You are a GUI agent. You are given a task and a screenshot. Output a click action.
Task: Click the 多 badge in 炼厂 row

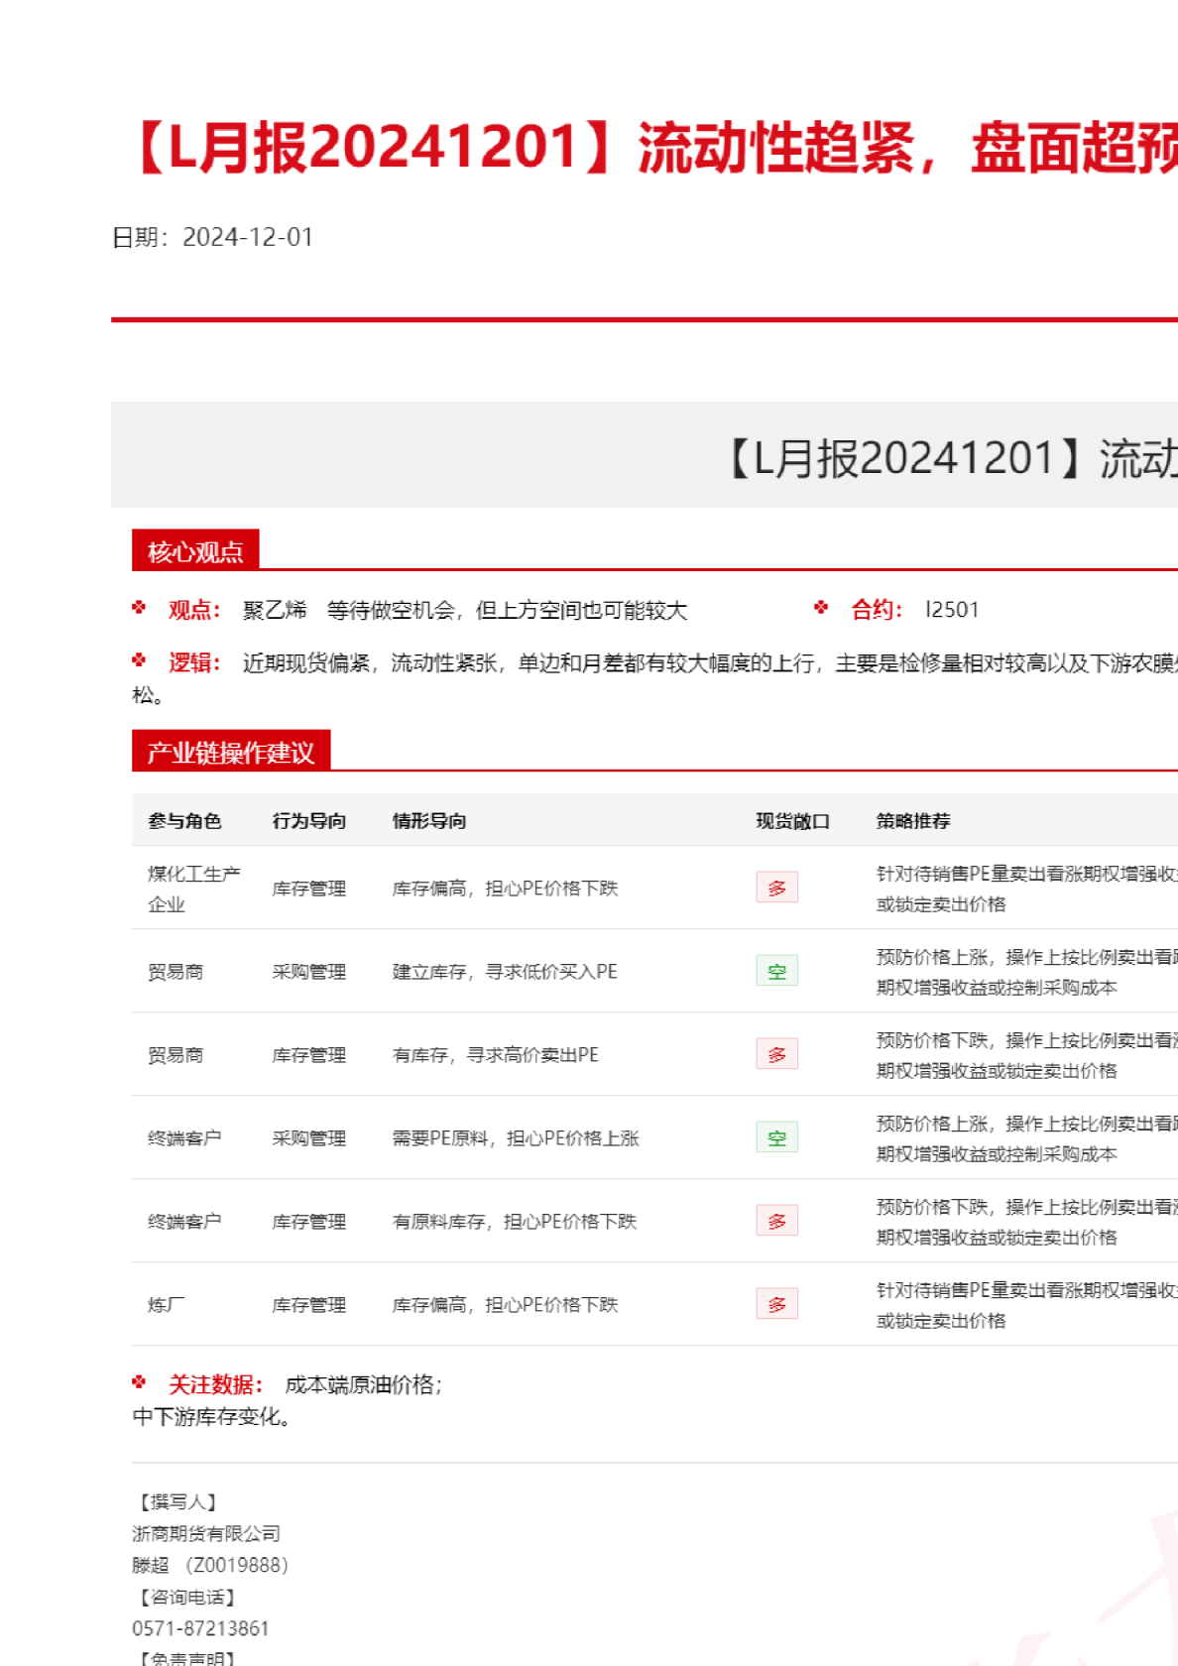coord(776,1304)
